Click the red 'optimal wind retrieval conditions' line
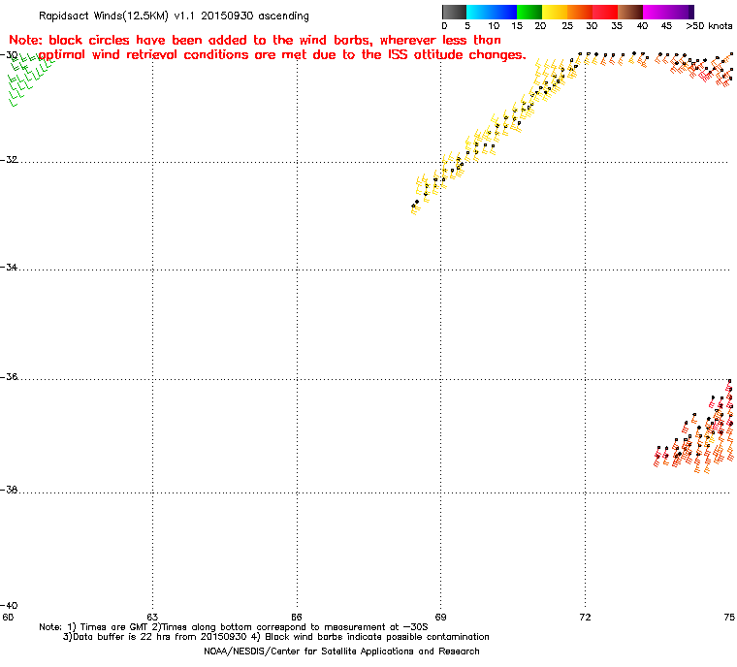 (282, 55)
